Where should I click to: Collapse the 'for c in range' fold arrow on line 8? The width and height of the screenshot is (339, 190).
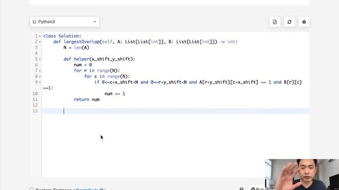pyautogui.click(x=40, y=77)
